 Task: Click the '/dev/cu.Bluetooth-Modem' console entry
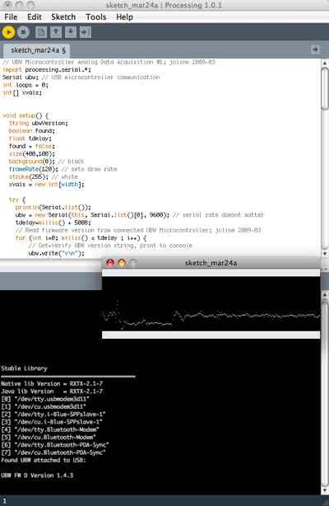49,438
